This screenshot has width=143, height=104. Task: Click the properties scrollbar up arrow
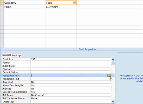pyautogui.click(x=113, y=59)
